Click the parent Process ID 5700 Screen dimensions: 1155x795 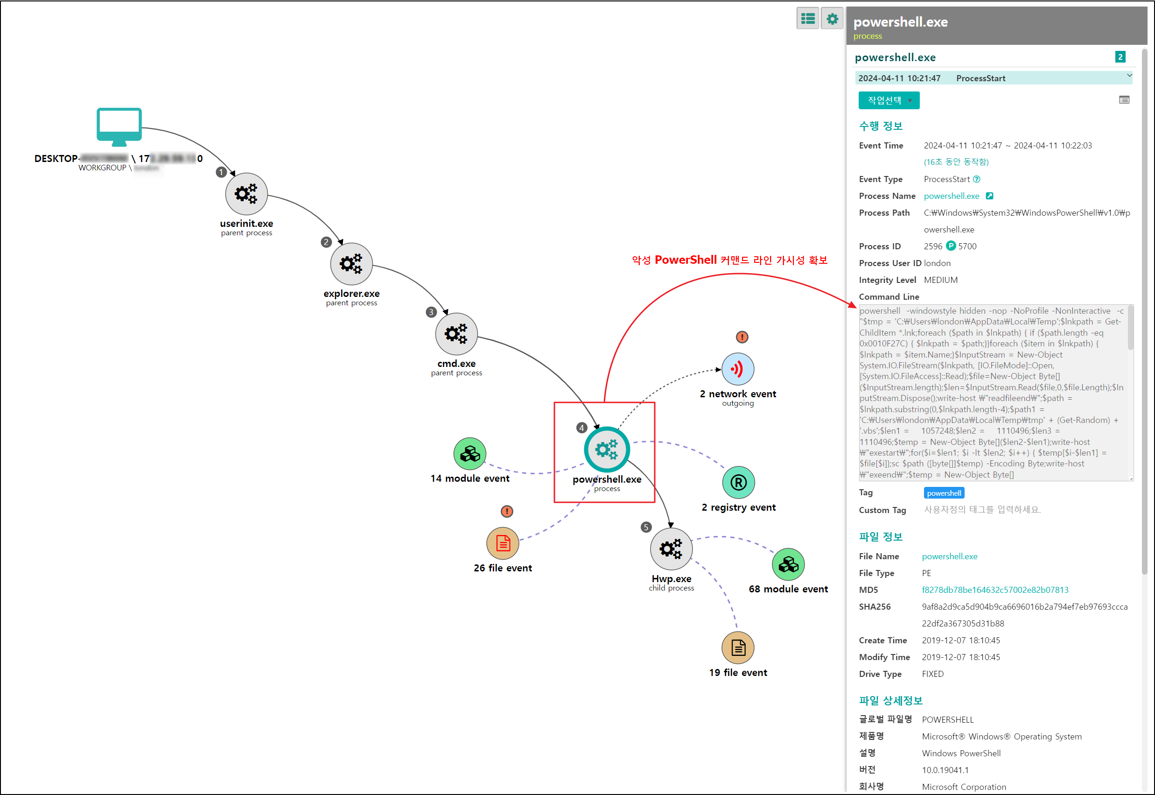click(x=967, y=246)
